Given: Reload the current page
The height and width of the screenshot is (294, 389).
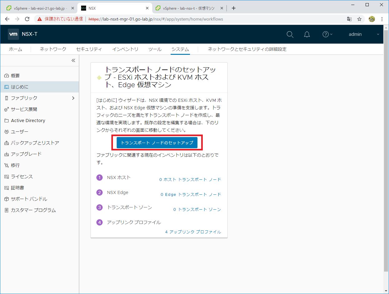Looking at the screenshot, I should click(x=27, y=19).
